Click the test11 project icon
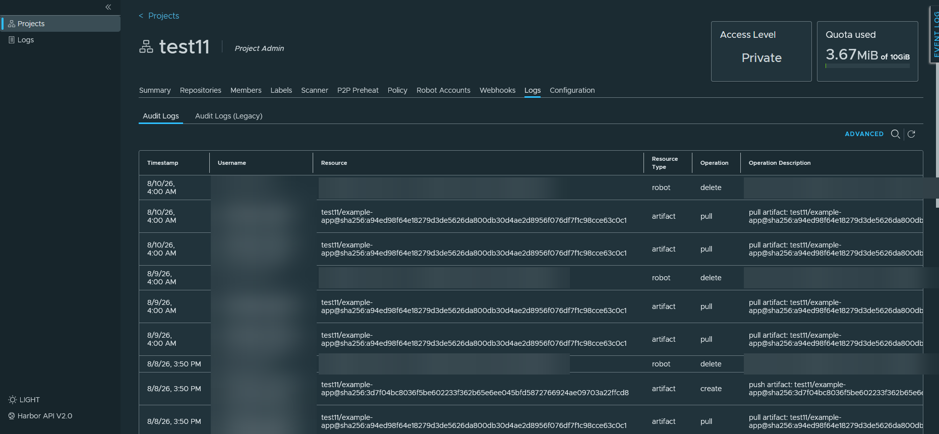939x434 pixels. (x=146, y=47)
